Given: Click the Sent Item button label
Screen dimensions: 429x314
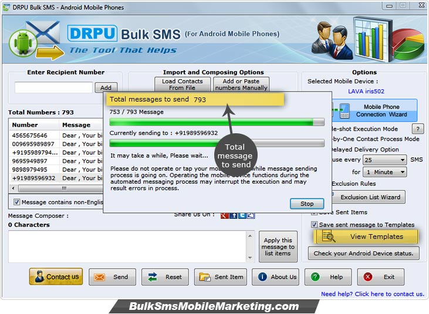Looking at the screenshot, I should point(229,277).
